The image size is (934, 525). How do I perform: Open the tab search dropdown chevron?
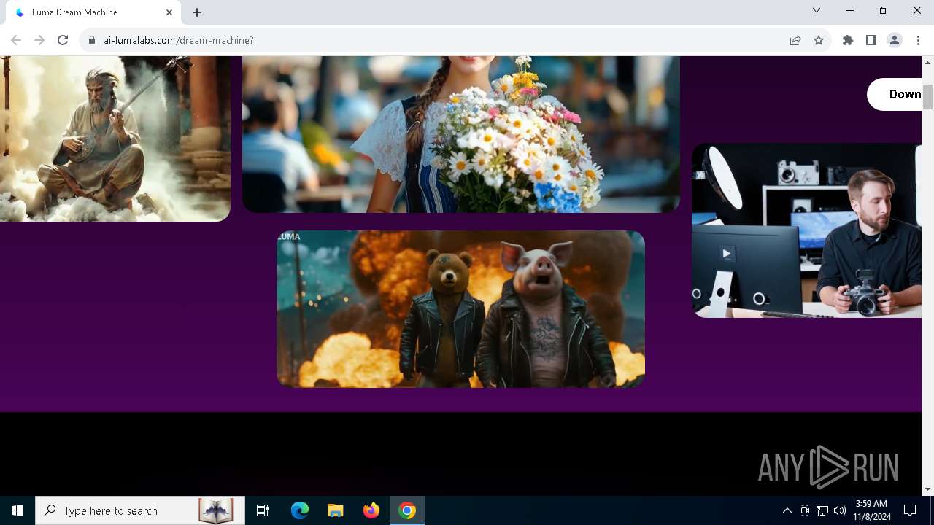pyautogui.click(x=817, y=10)
